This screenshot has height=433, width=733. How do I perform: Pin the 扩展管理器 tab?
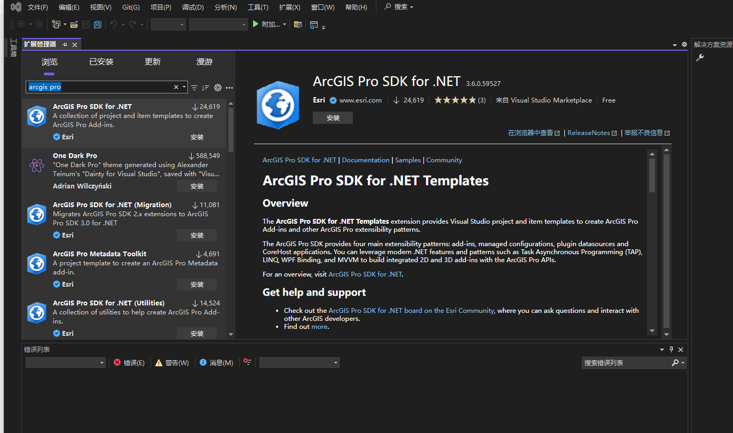point(65,45)
